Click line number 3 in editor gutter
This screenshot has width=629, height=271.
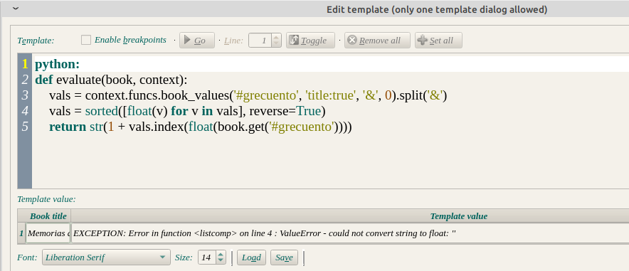25,95
